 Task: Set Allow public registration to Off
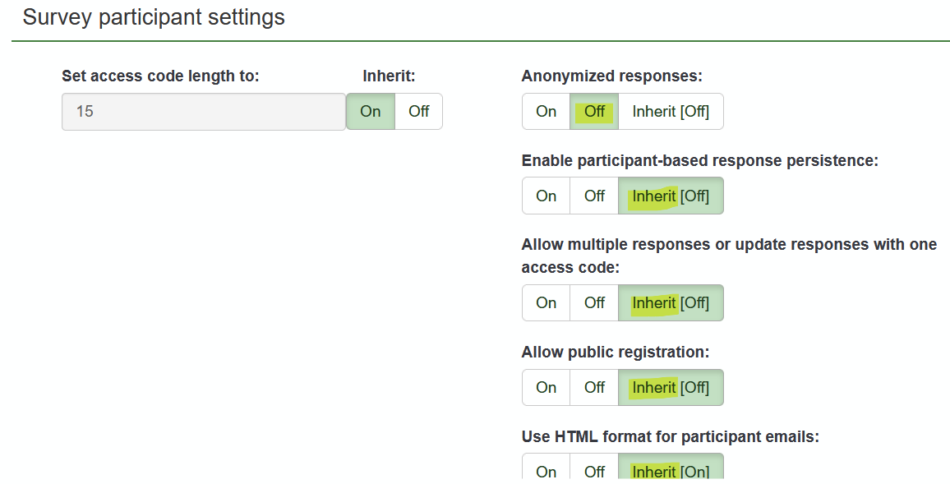pos(594,387)
